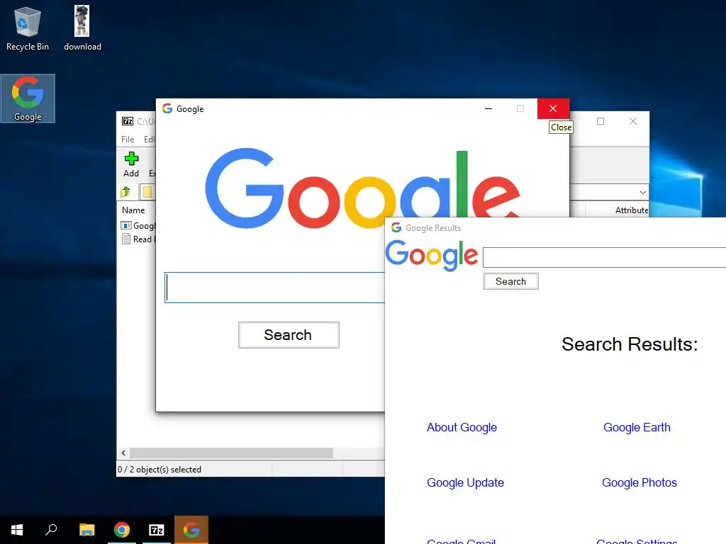Screen dimensions: 726x544
Task: Close the Google window
Action: (x=553, y=108)
